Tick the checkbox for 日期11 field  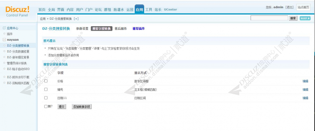coord(46,98)
